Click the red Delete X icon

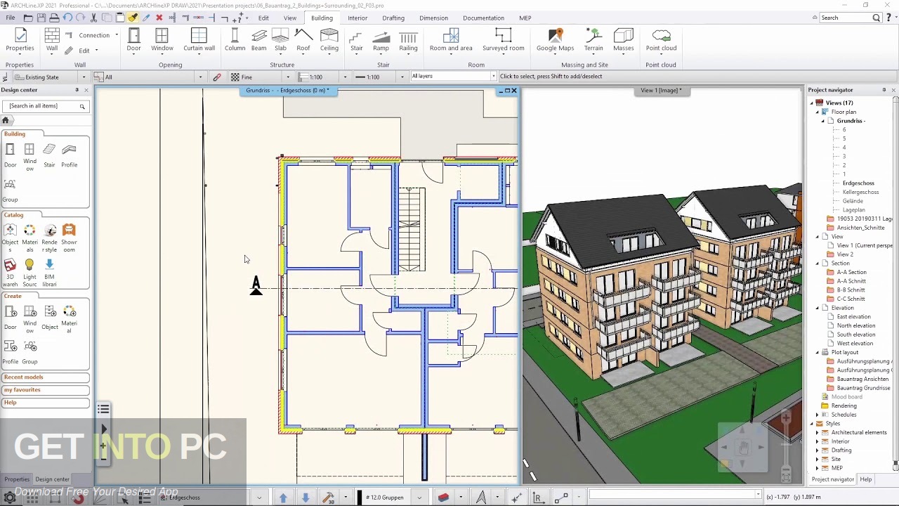click(159, 18)
